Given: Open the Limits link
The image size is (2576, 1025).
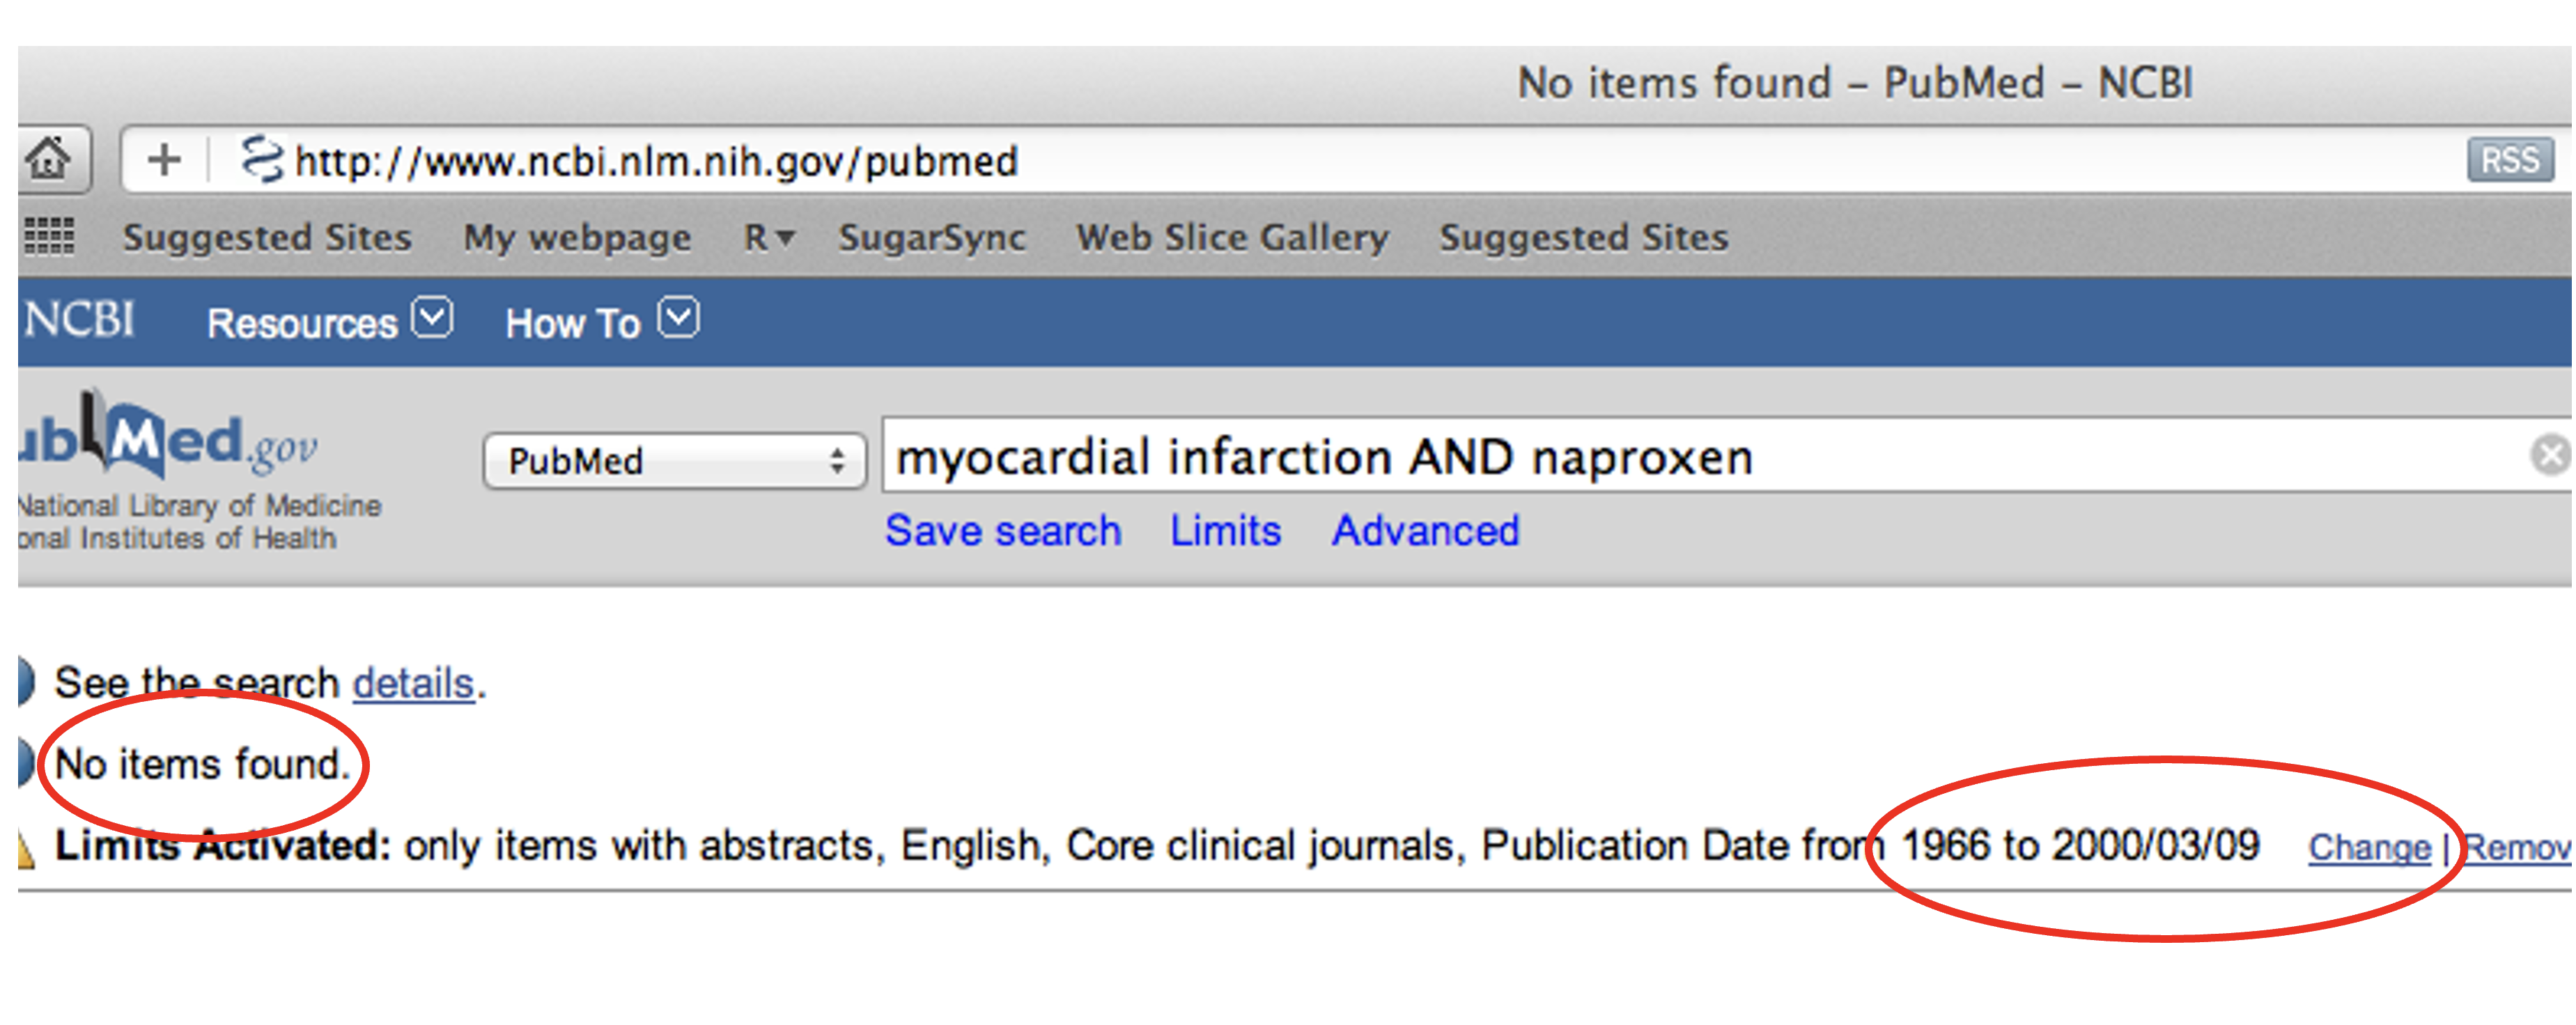Looking at the screenshot, I should coord(1226,530).
